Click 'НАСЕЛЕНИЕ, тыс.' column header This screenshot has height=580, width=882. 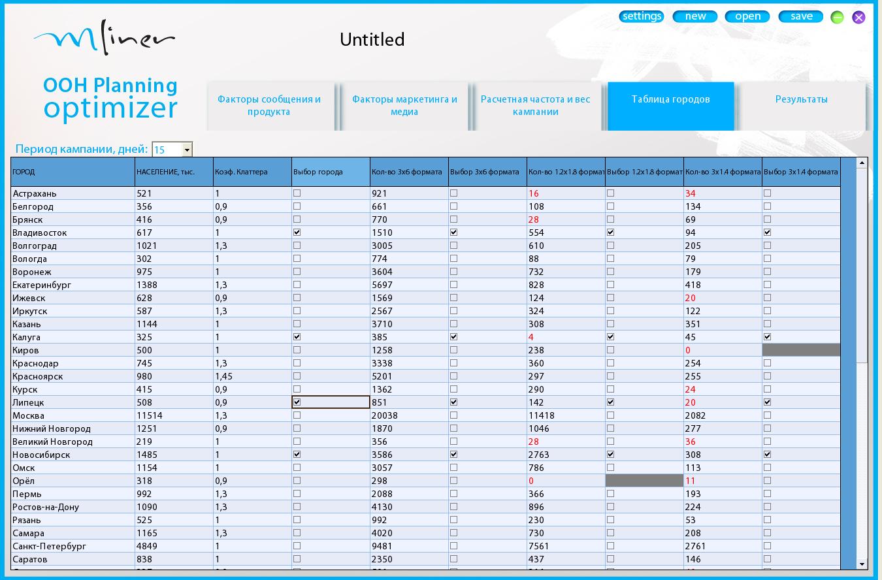point(174,172)
